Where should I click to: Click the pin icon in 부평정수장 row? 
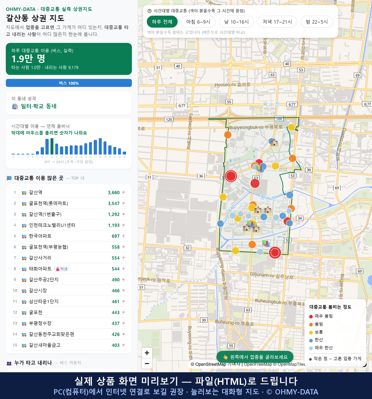click(124, 323)
